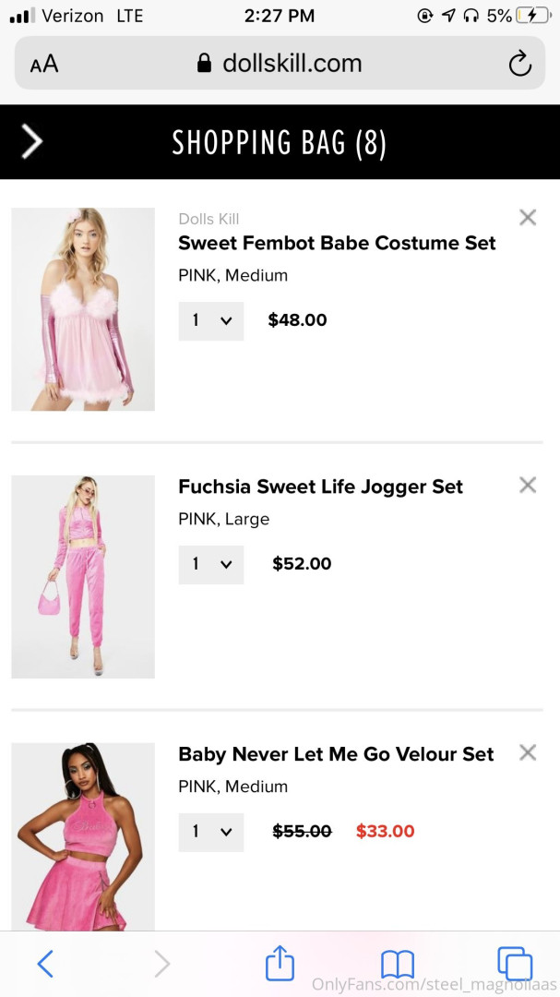Show open Safari tabs

point(514,964)
